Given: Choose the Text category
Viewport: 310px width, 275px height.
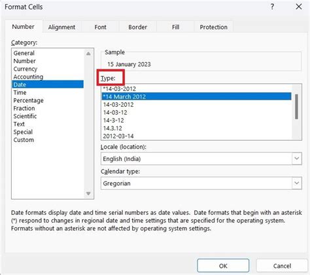Looking at the screenshot, I should [48, 124].
